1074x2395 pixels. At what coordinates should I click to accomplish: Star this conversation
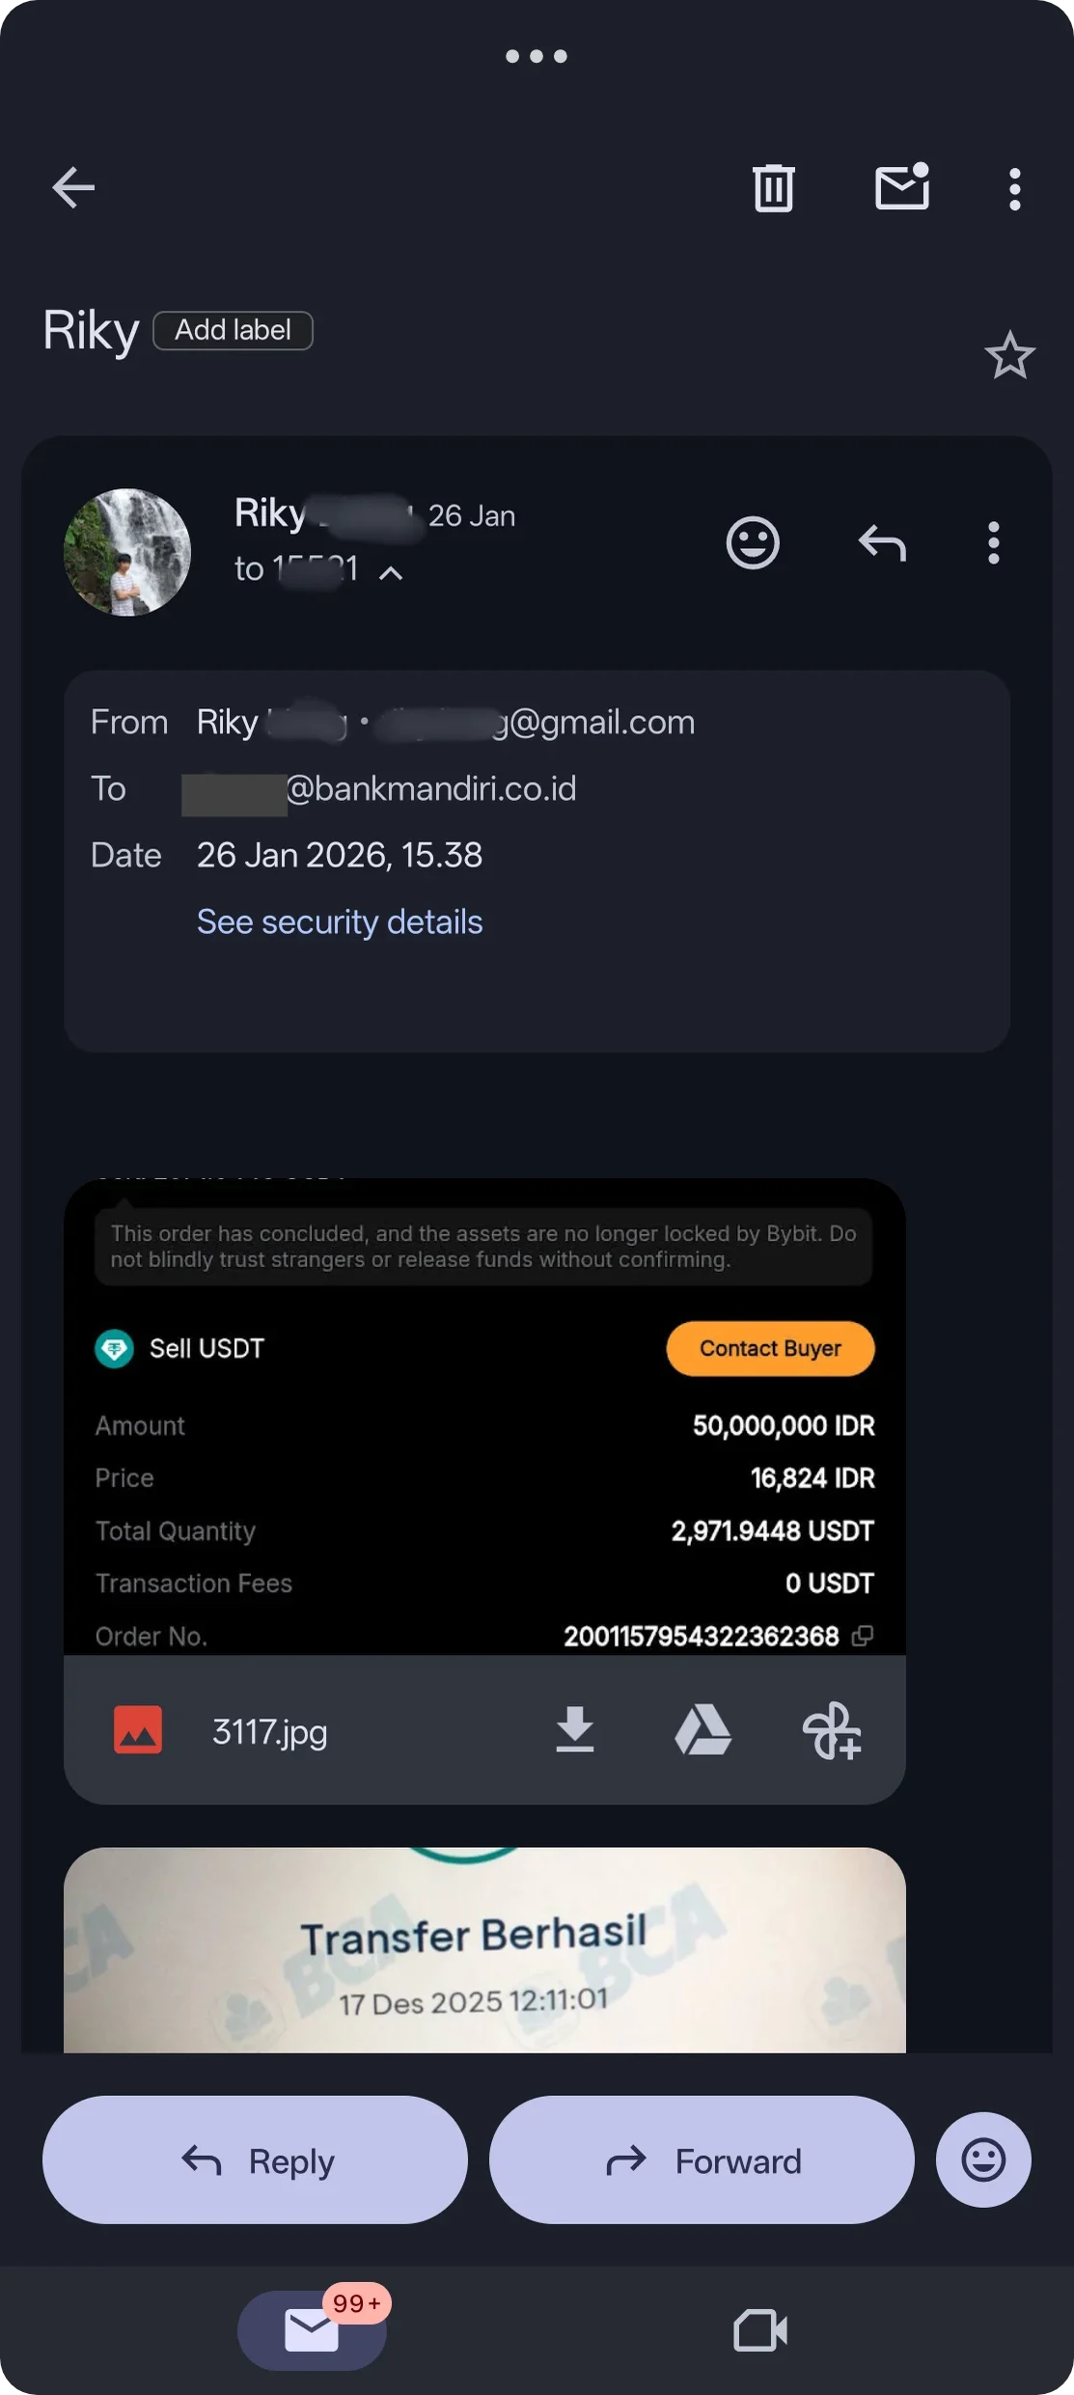1009,356
